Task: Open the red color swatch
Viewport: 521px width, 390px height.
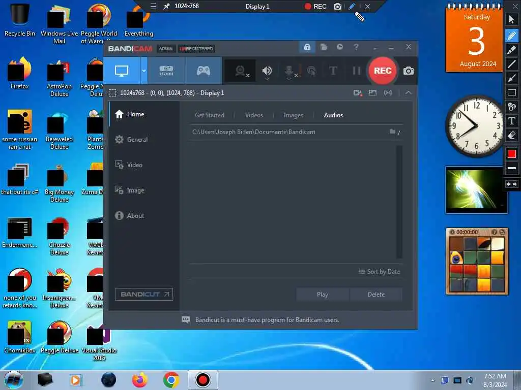Action: coord(512,154)
